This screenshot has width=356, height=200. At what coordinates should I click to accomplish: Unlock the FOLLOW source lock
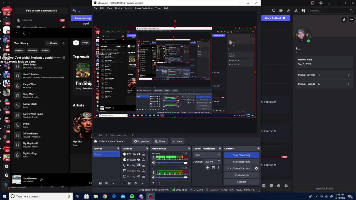143,154
